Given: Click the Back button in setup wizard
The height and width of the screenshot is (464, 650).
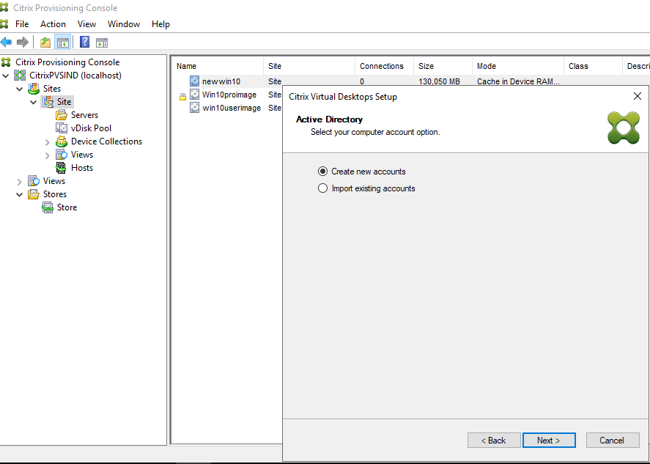Looking at the screenshot, I should click(494, 441).
